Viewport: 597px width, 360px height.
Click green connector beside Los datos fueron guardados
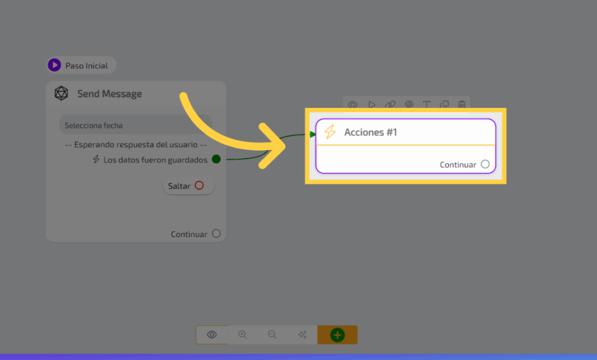pos(216,159)
